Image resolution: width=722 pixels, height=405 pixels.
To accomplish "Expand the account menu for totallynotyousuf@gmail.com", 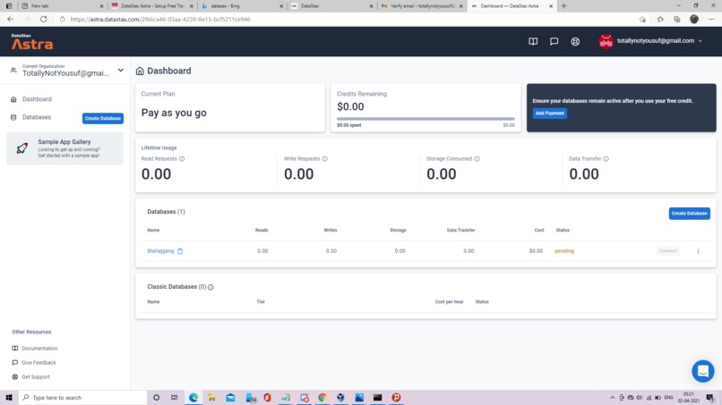I will (x=700, y=41).
